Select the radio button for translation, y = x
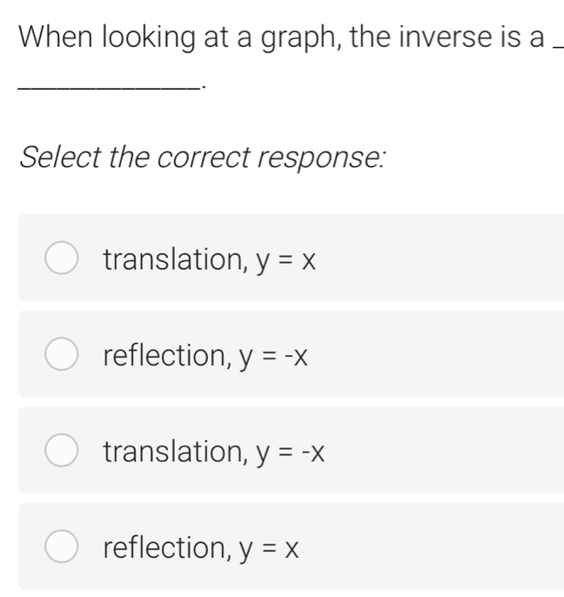564x597 pixels. click(60, 258)
